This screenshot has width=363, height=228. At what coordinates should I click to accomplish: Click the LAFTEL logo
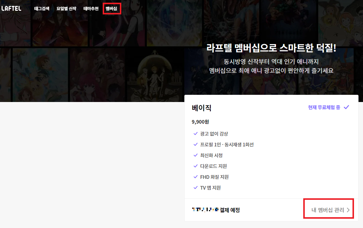(x=11, y=9)
